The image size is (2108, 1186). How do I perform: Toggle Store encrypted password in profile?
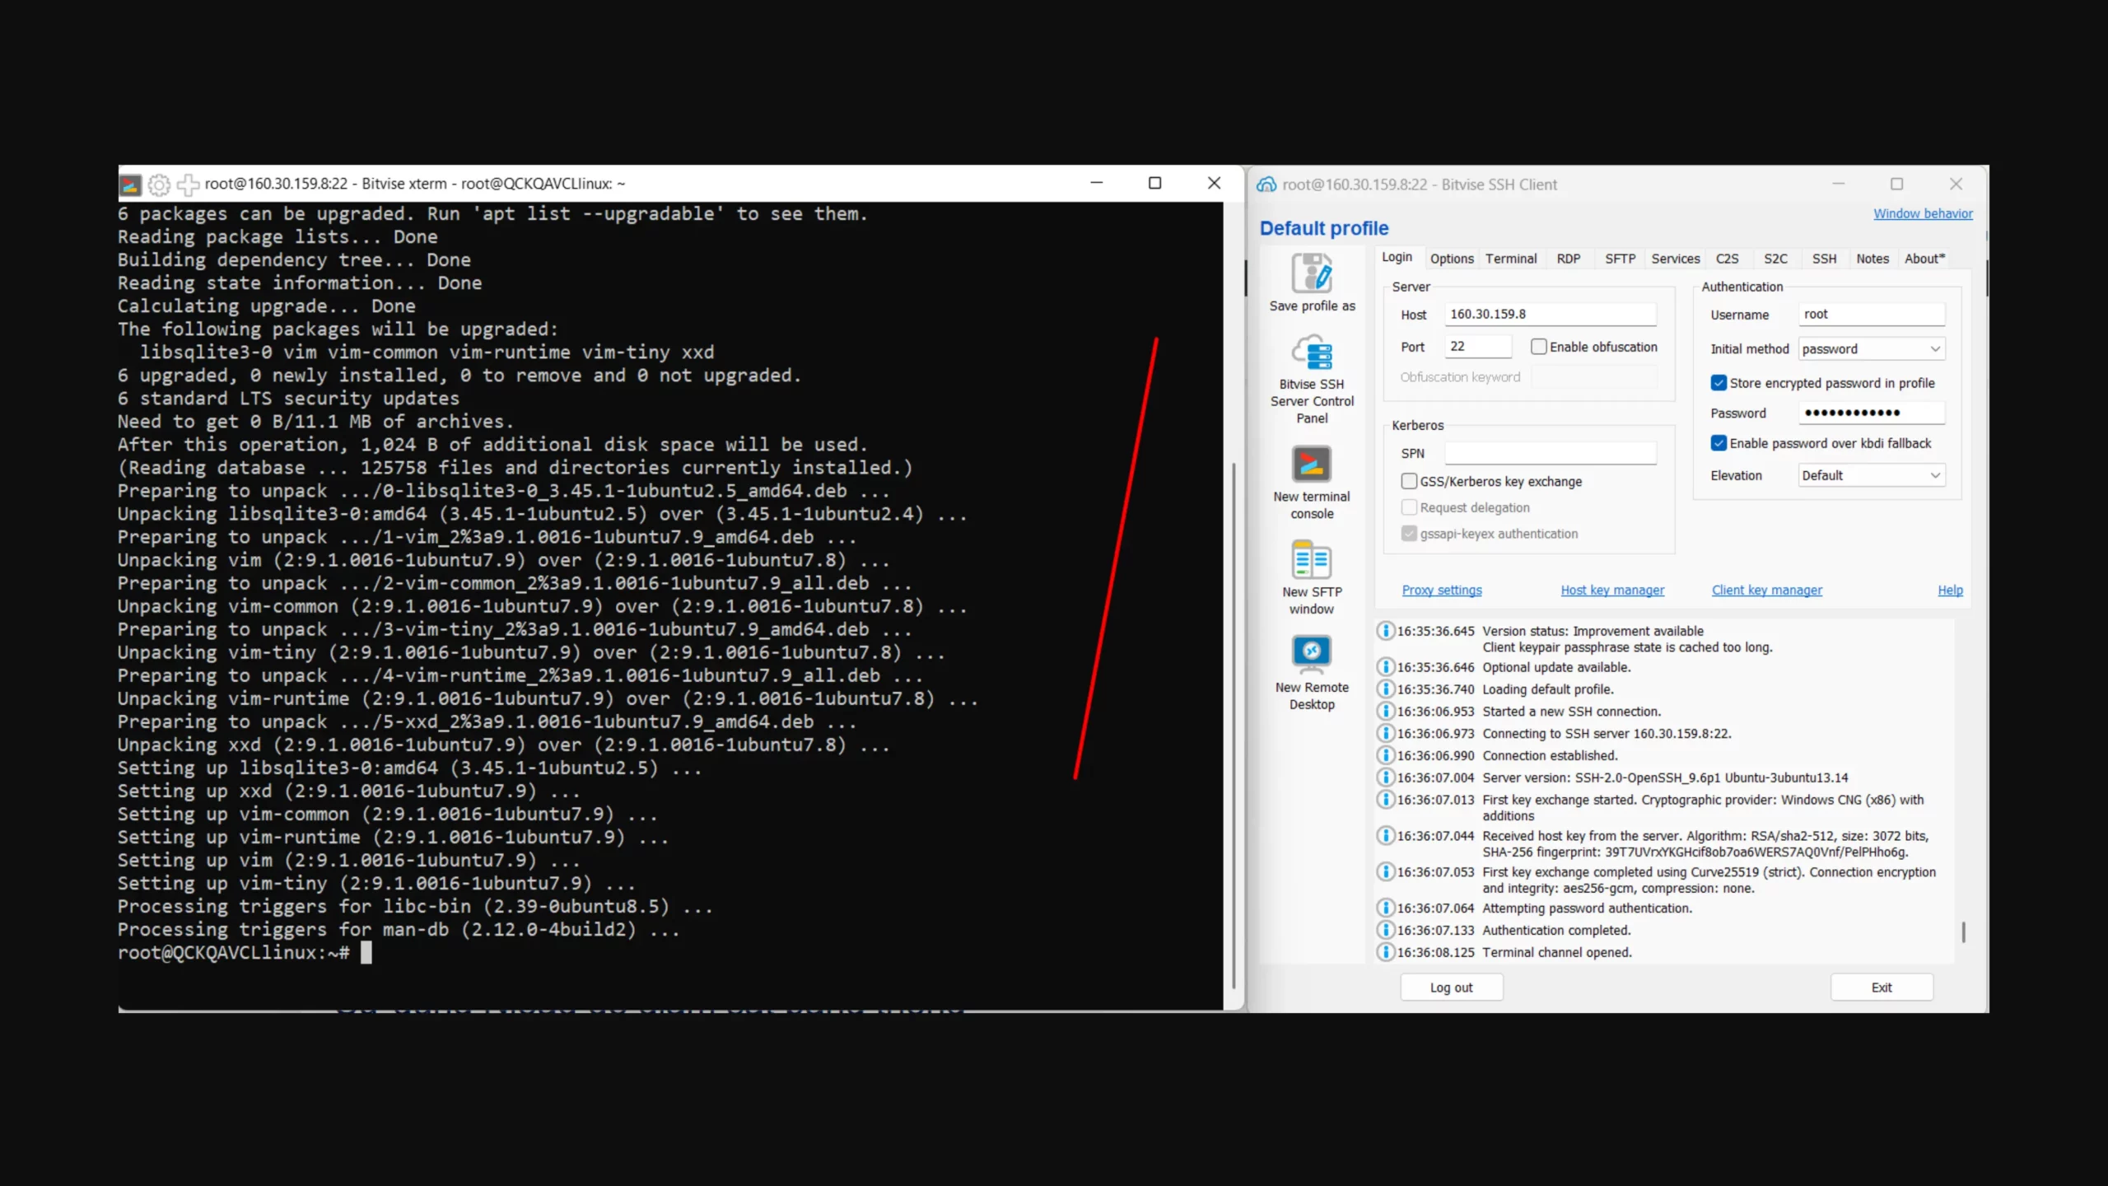pos(1719,383)
